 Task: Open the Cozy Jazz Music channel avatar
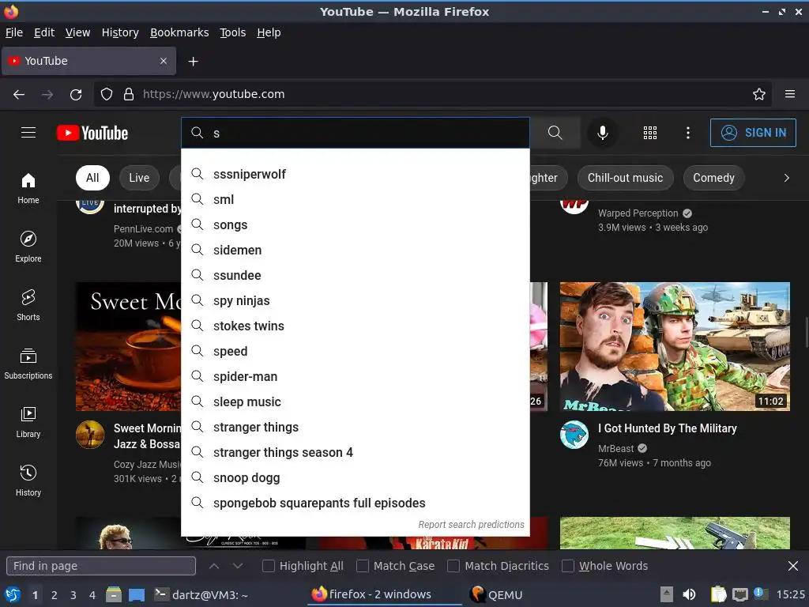(x=90, y=435)
